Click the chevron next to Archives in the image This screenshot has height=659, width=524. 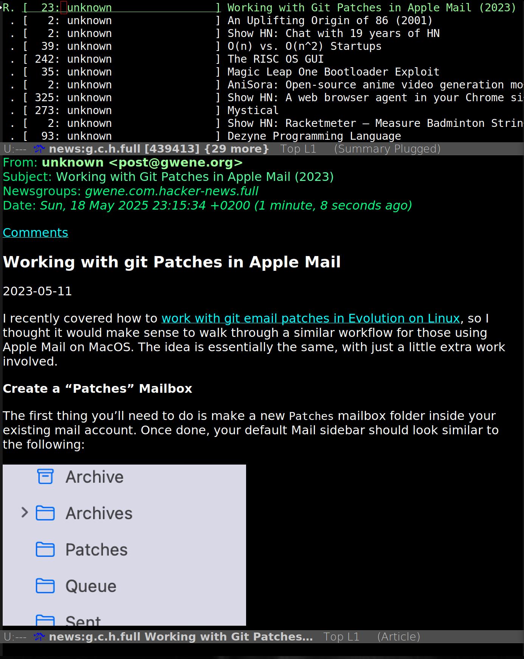click(25, 512)
